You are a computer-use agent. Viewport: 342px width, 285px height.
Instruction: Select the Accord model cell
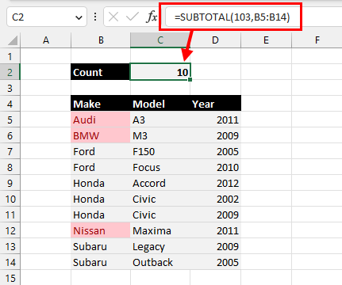(x=160, y=183)
